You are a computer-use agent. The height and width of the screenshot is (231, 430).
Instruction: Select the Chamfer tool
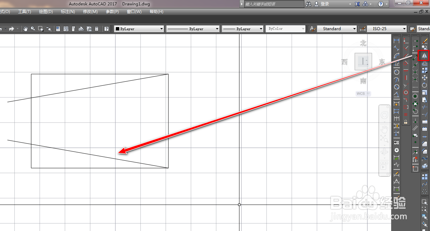point(425,144)
